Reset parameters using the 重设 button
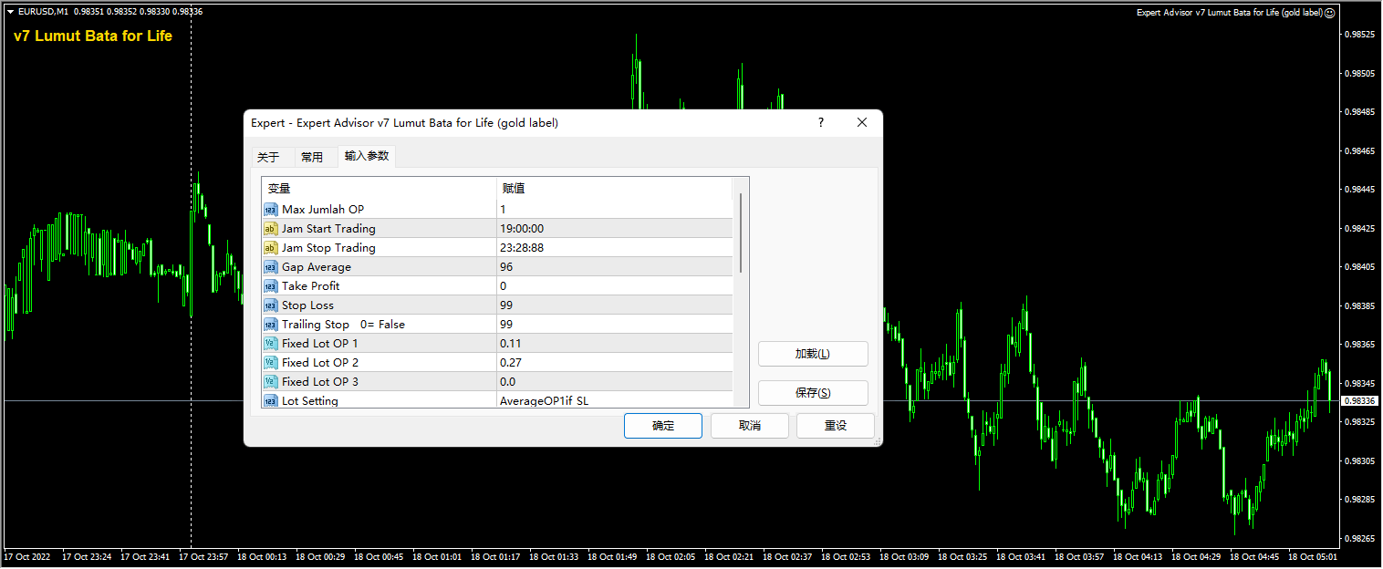Image resolution: width=1383 pixels, height=569 pixels. point(835,425)
